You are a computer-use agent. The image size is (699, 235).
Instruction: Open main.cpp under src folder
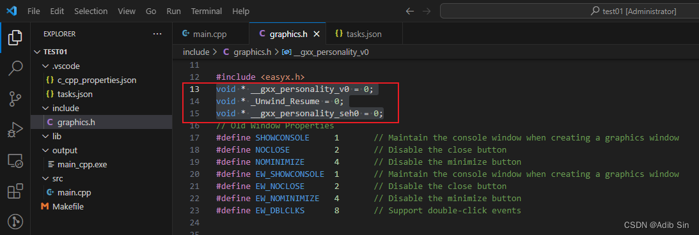click(101, 193)
